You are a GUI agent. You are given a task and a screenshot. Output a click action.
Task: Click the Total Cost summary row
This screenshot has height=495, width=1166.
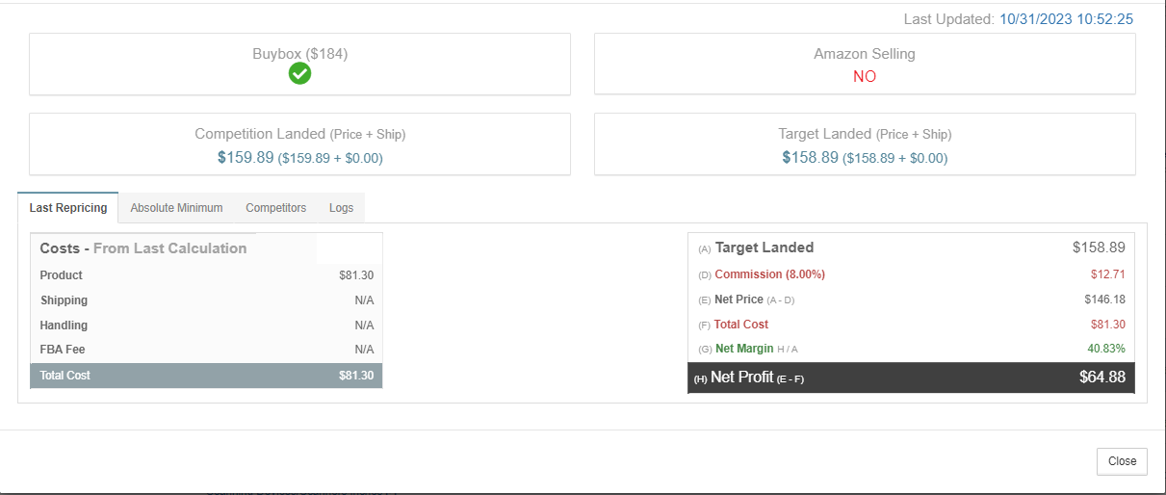tap(207, 376)
